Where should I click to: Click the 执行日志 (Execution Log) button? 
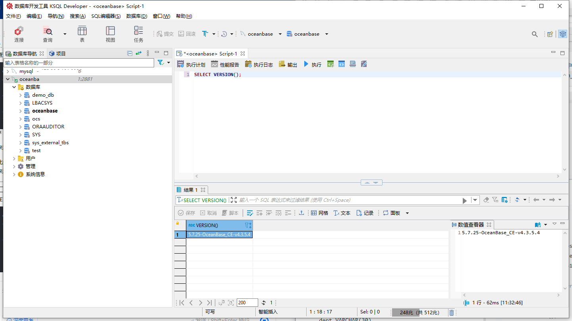coord(259,64)
